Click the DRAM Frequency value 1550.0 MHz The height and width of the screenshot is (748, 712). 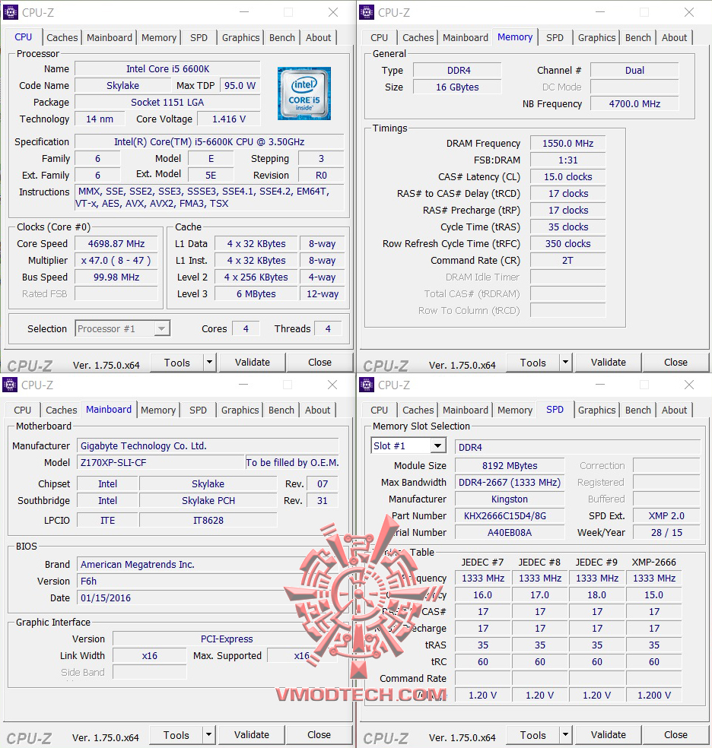tap(568, 144)
